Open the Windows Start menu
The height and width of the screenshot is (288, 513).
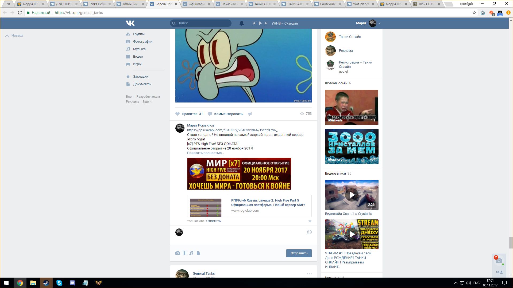click(x=6, y=283)
